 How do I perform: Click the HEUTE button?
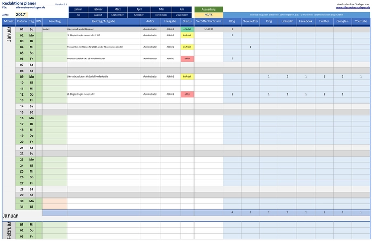(208, 15)
